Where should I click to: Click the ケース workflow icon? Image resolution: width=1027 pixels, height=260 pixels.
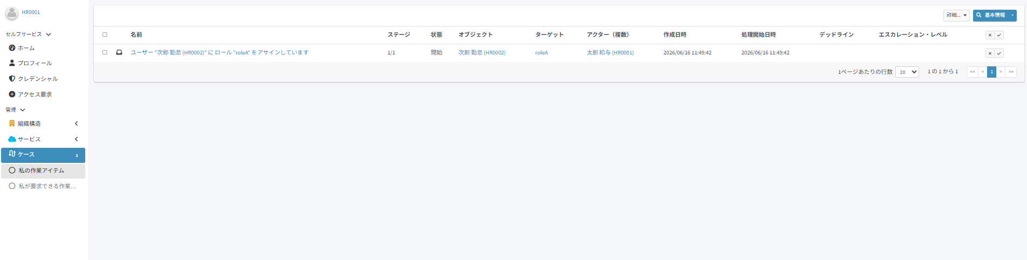pyautogui.click(x=12, y=154)
